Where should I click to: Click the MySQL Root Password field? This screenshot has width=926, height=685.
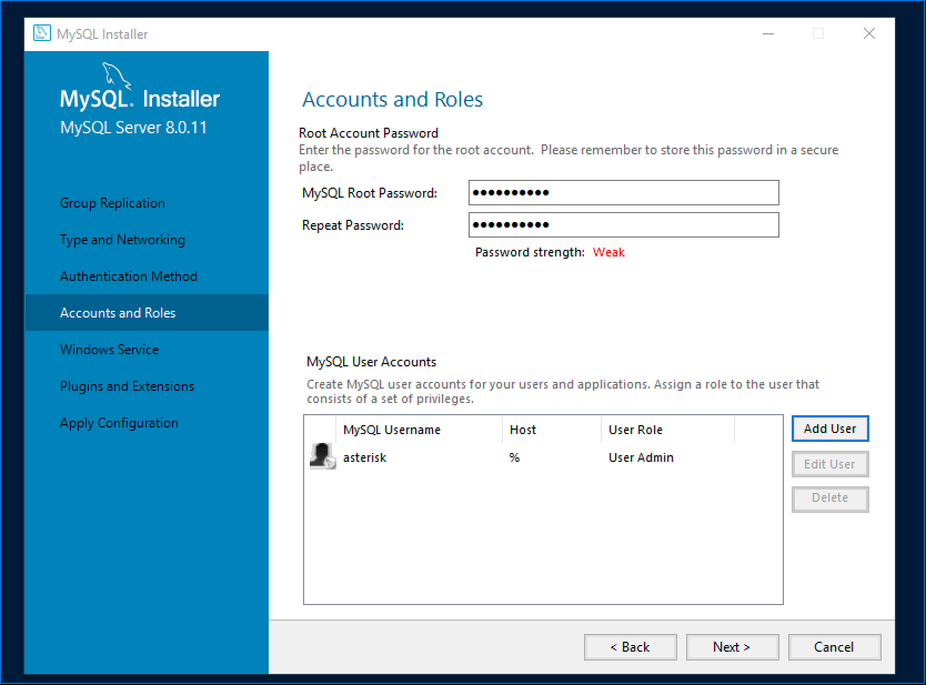point(623,193)
